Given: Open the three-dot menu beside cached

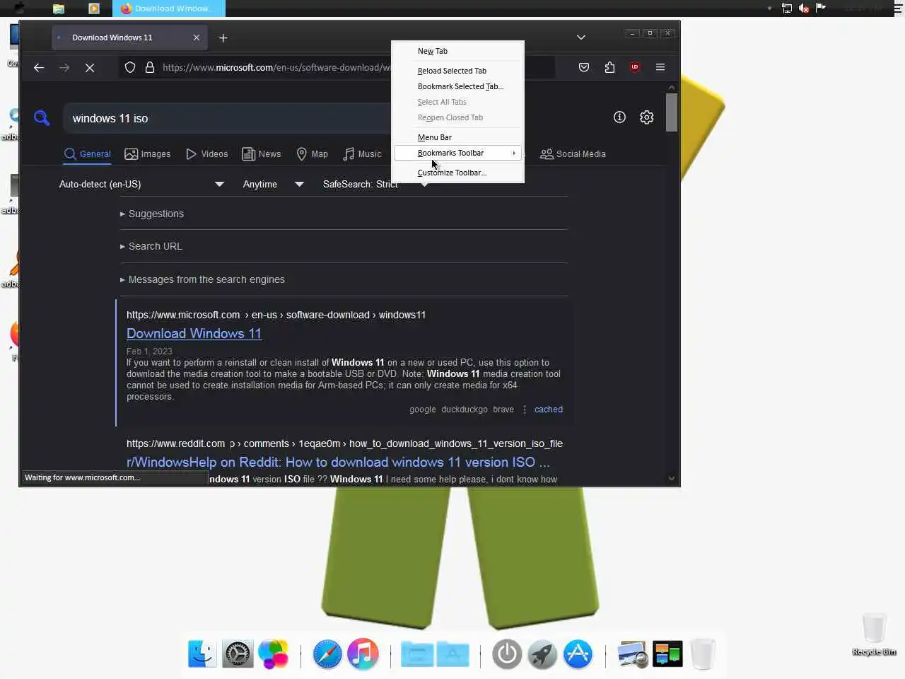Looking at the screenshot, I should coord(525,410).
